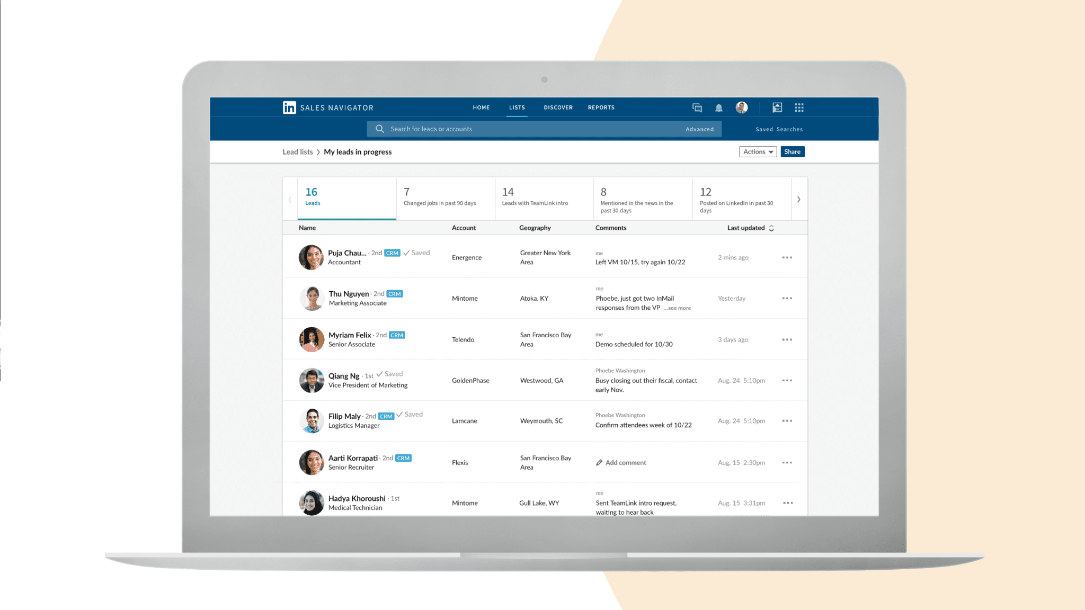Open the notifications bell icon
The width and height of the screenshot is (1085, 610).
718,107
